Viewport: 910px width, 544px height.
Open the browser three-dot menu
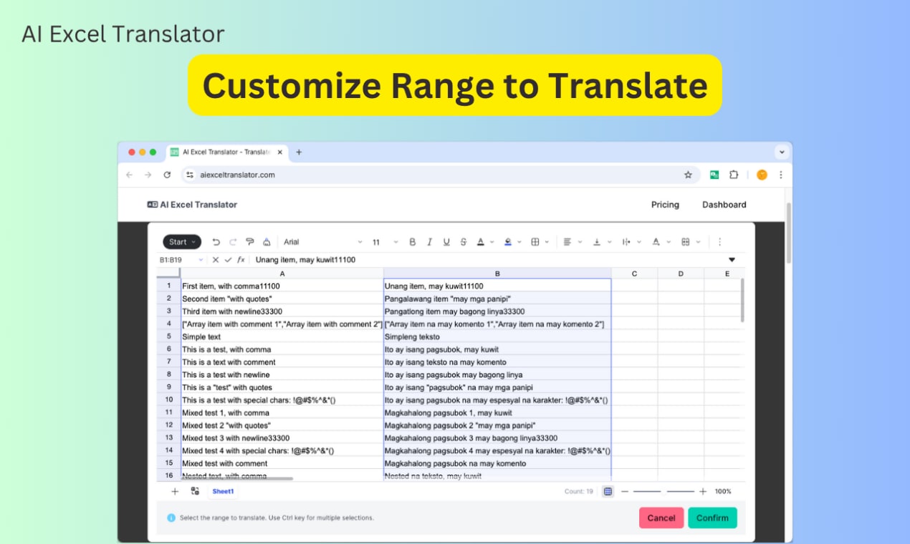780,175
